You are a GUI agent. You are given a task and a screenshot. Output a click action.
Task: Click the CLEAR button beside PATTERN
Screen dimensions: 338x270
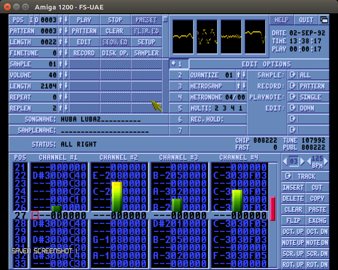[115, 31]
